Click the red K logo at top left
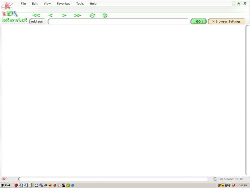Viewport: 250px width, 188px height. click(x=7, y=5)
